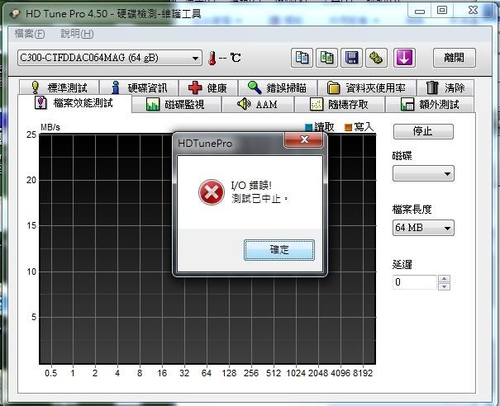Open the 資料夾使用率 tab
This screenshot has height=406, width=500.
coord(366,87)
